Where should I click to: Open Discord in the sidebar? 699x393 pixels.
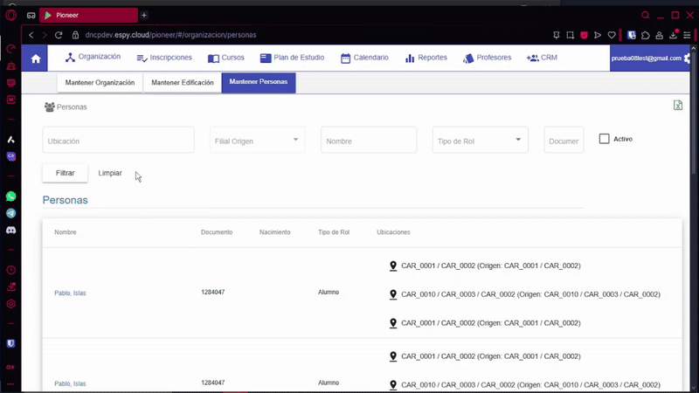pos(11,230)
